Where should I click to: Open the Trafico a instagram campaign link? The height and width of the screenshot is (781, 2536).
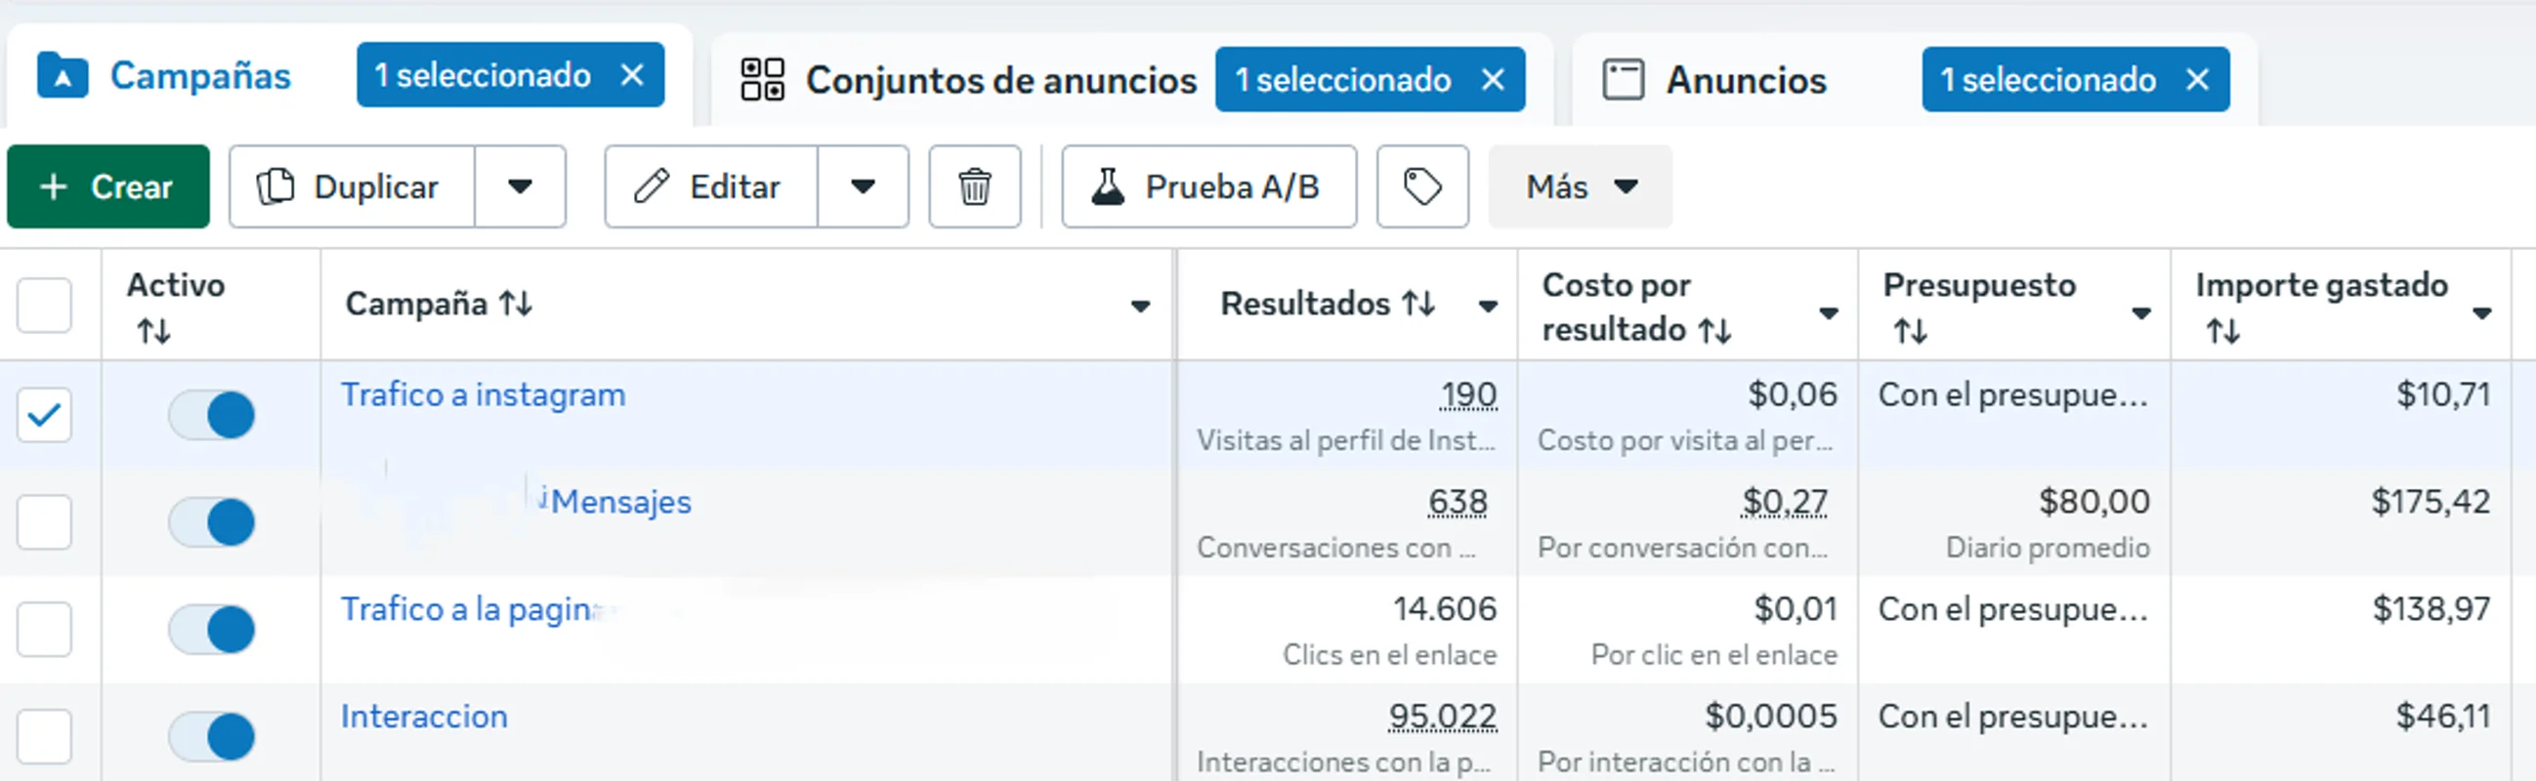click(x=484, y=395)
